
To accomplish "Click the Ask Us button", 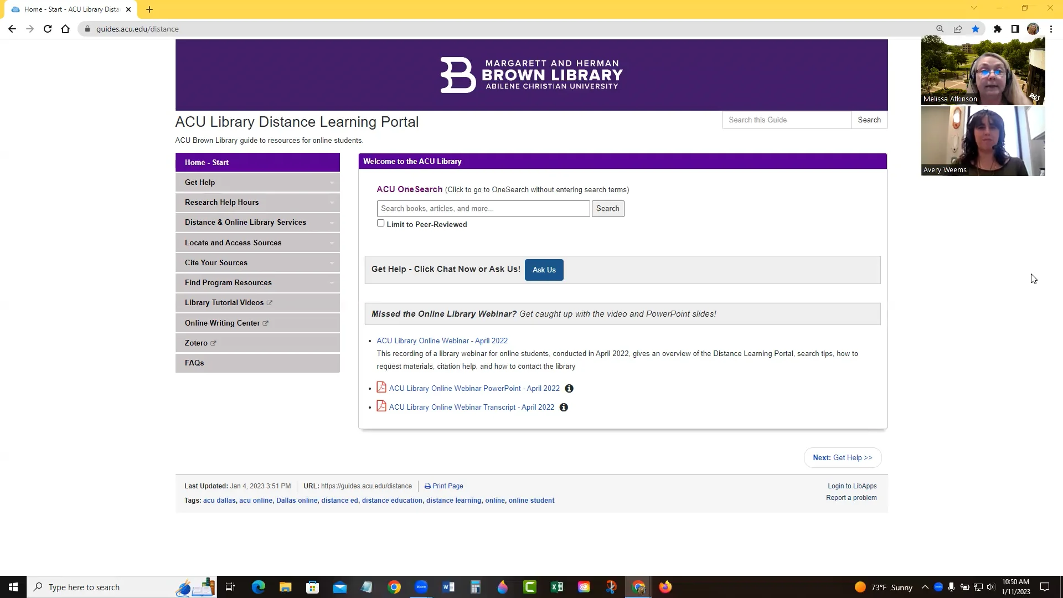I will (544, 270).
